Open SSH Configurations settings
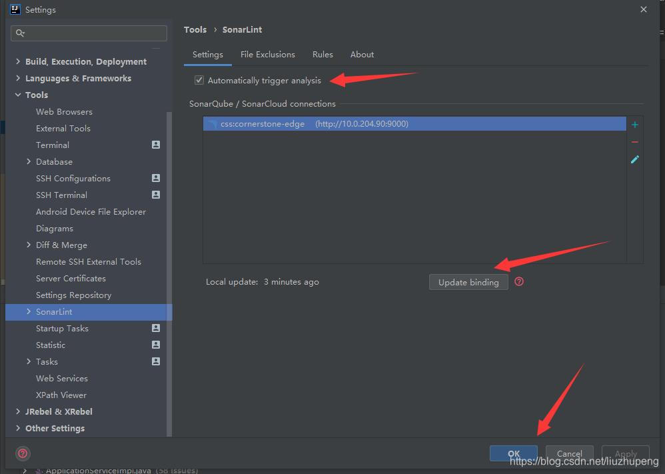The height and width of the screenshot is (474, 665). click(73, 178)
